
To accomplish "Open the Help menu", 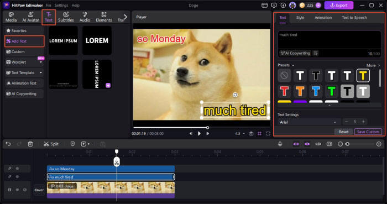I will pyautogui.click(x=76, y=5).
